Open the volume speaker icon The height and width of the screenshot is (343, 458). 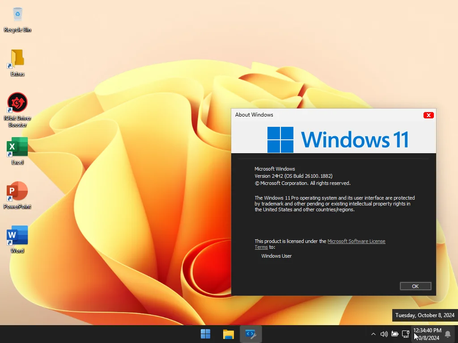(x=384, y=334)
